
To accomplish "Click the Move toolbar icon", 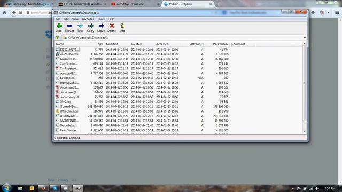I will [x=101, y=28].
